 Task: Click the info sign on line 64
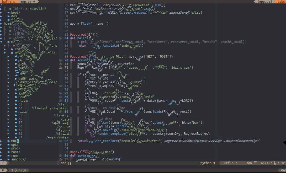click(60, 38)
